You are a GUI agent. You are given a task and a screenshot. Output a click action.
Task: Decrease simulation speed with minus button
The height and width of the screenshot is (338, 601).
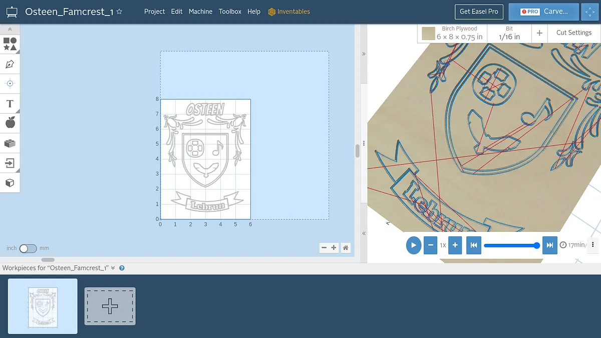[430, 245]
